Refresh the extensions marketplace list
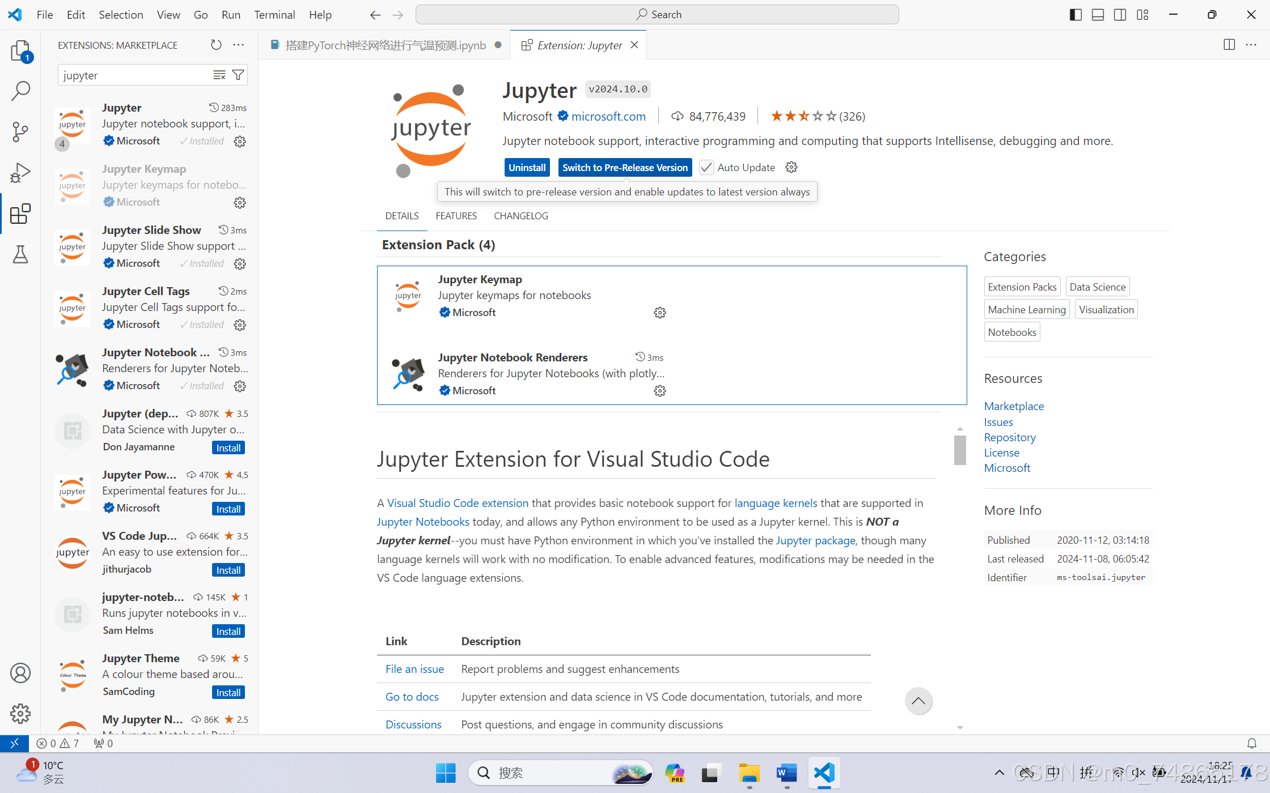1270x793 pixels. [x=216, y=45]
